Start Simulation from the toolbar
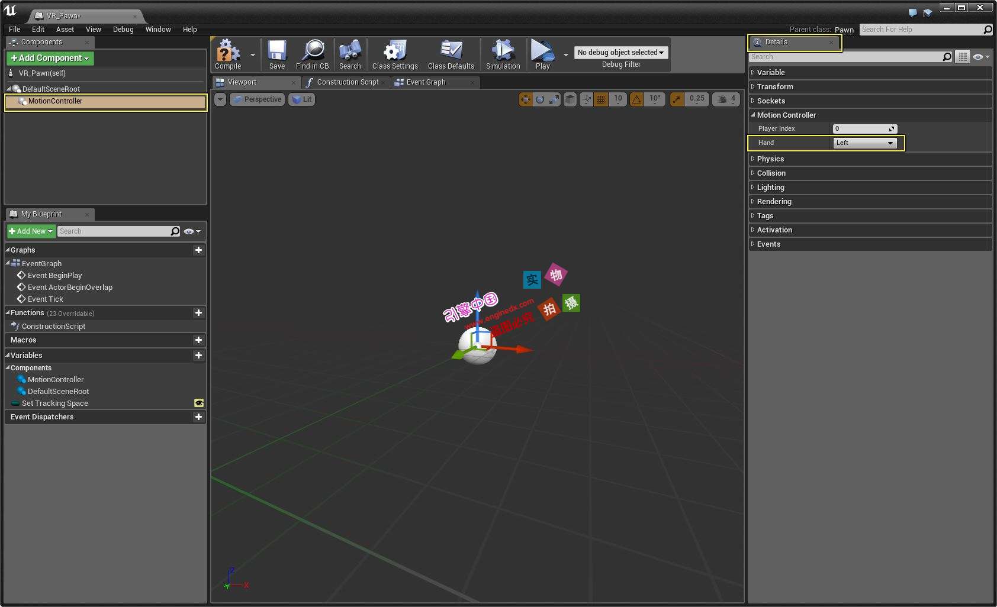This screenshot has width=997, height=607. [503, 54]
